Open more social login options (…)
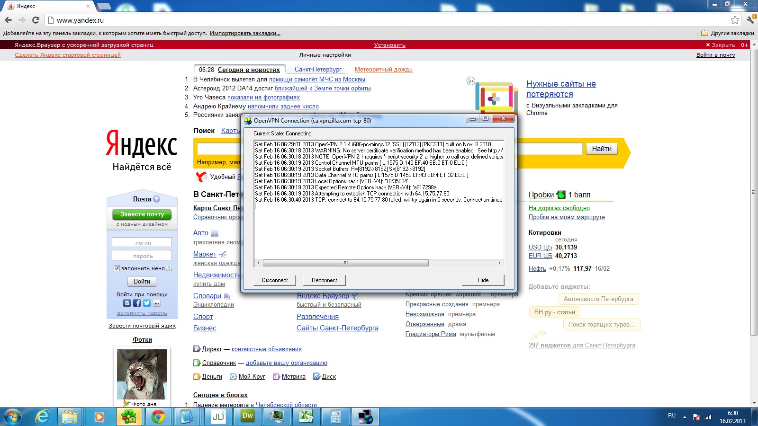This screenshot has height=426, width=758. pyautogui.click(x=157, y=303)
